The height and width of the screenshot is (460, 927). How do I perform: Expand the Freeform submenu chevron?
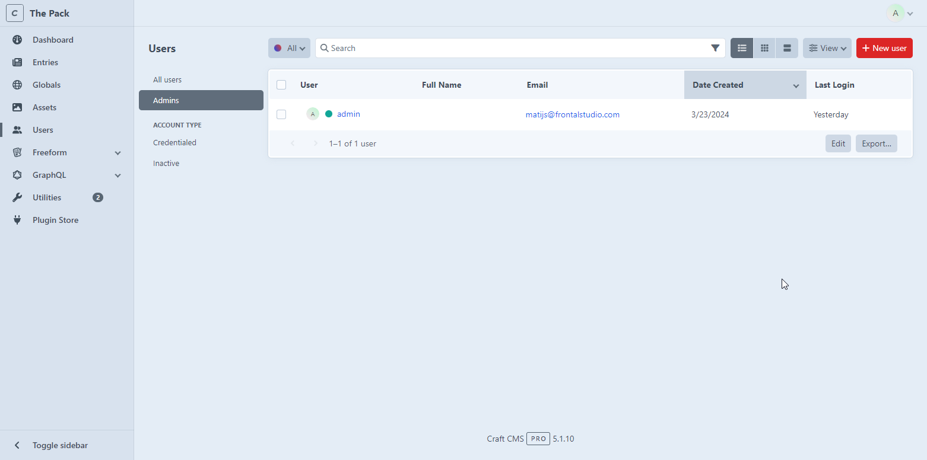click(118, 153)
